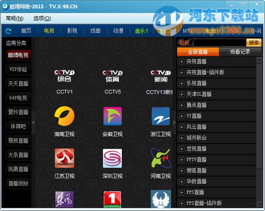Select the 观看记录 tab

coord(240,52)
